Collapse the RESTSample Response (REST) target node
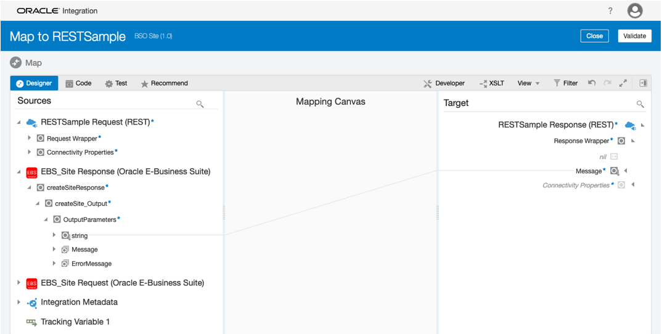662x334 pixels. pyautogui.click(x=642, y=125)
